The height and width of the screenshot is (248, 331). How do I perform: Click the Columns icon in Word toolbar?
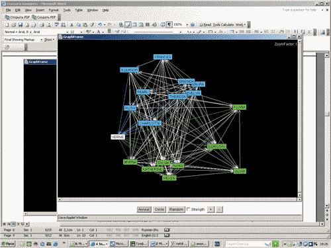coord(148,24)
